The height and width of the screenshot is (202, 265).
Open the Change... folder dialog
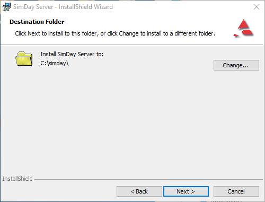pyautogui.click(x=236, y=65)
